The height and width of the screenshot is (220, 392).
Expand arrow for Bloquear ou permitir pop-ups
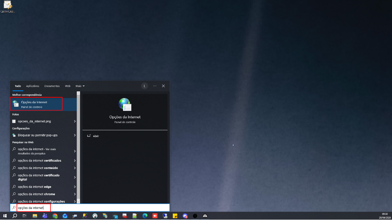[x=74, y=135]
